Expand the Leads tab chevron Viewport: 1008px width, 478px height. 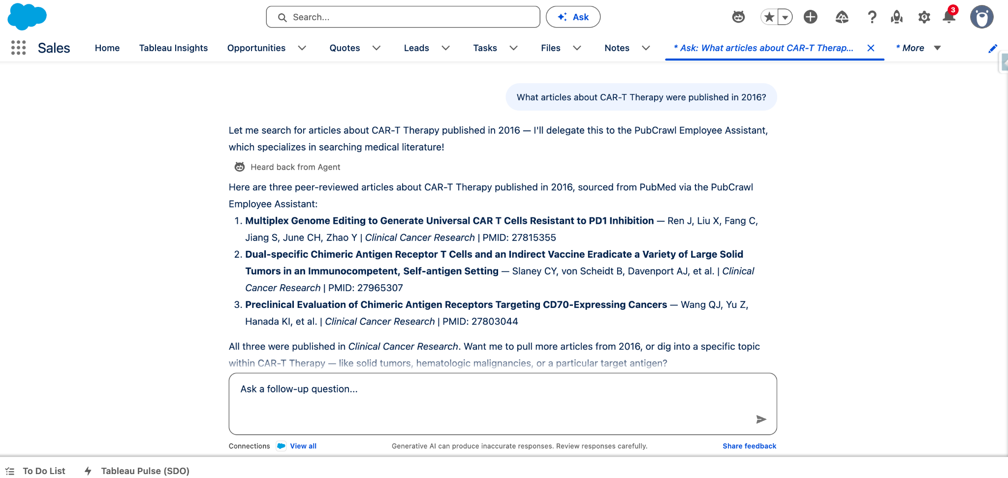[446, 48]
